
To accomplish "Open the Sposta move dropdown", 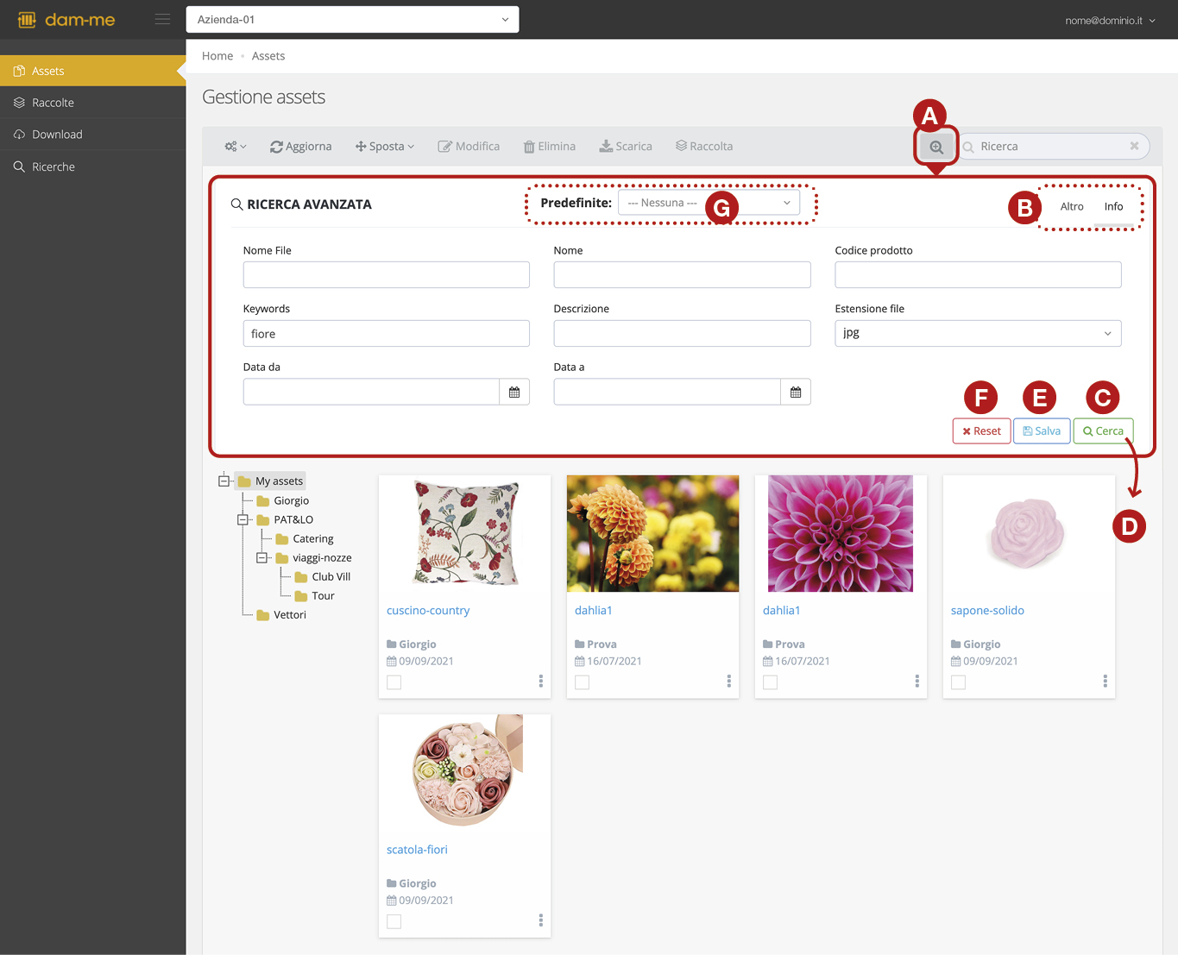I will (385, 147).
